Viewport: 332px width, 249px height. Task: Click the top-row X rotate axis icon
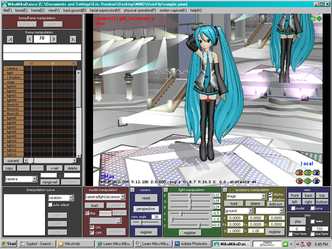point(299,173)
